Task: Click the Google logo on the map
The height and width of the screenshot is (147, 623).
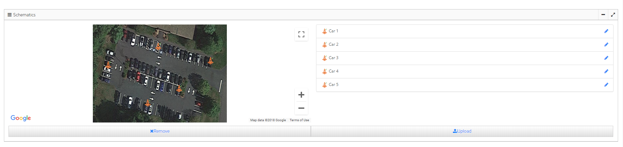Action: (21, 118)
